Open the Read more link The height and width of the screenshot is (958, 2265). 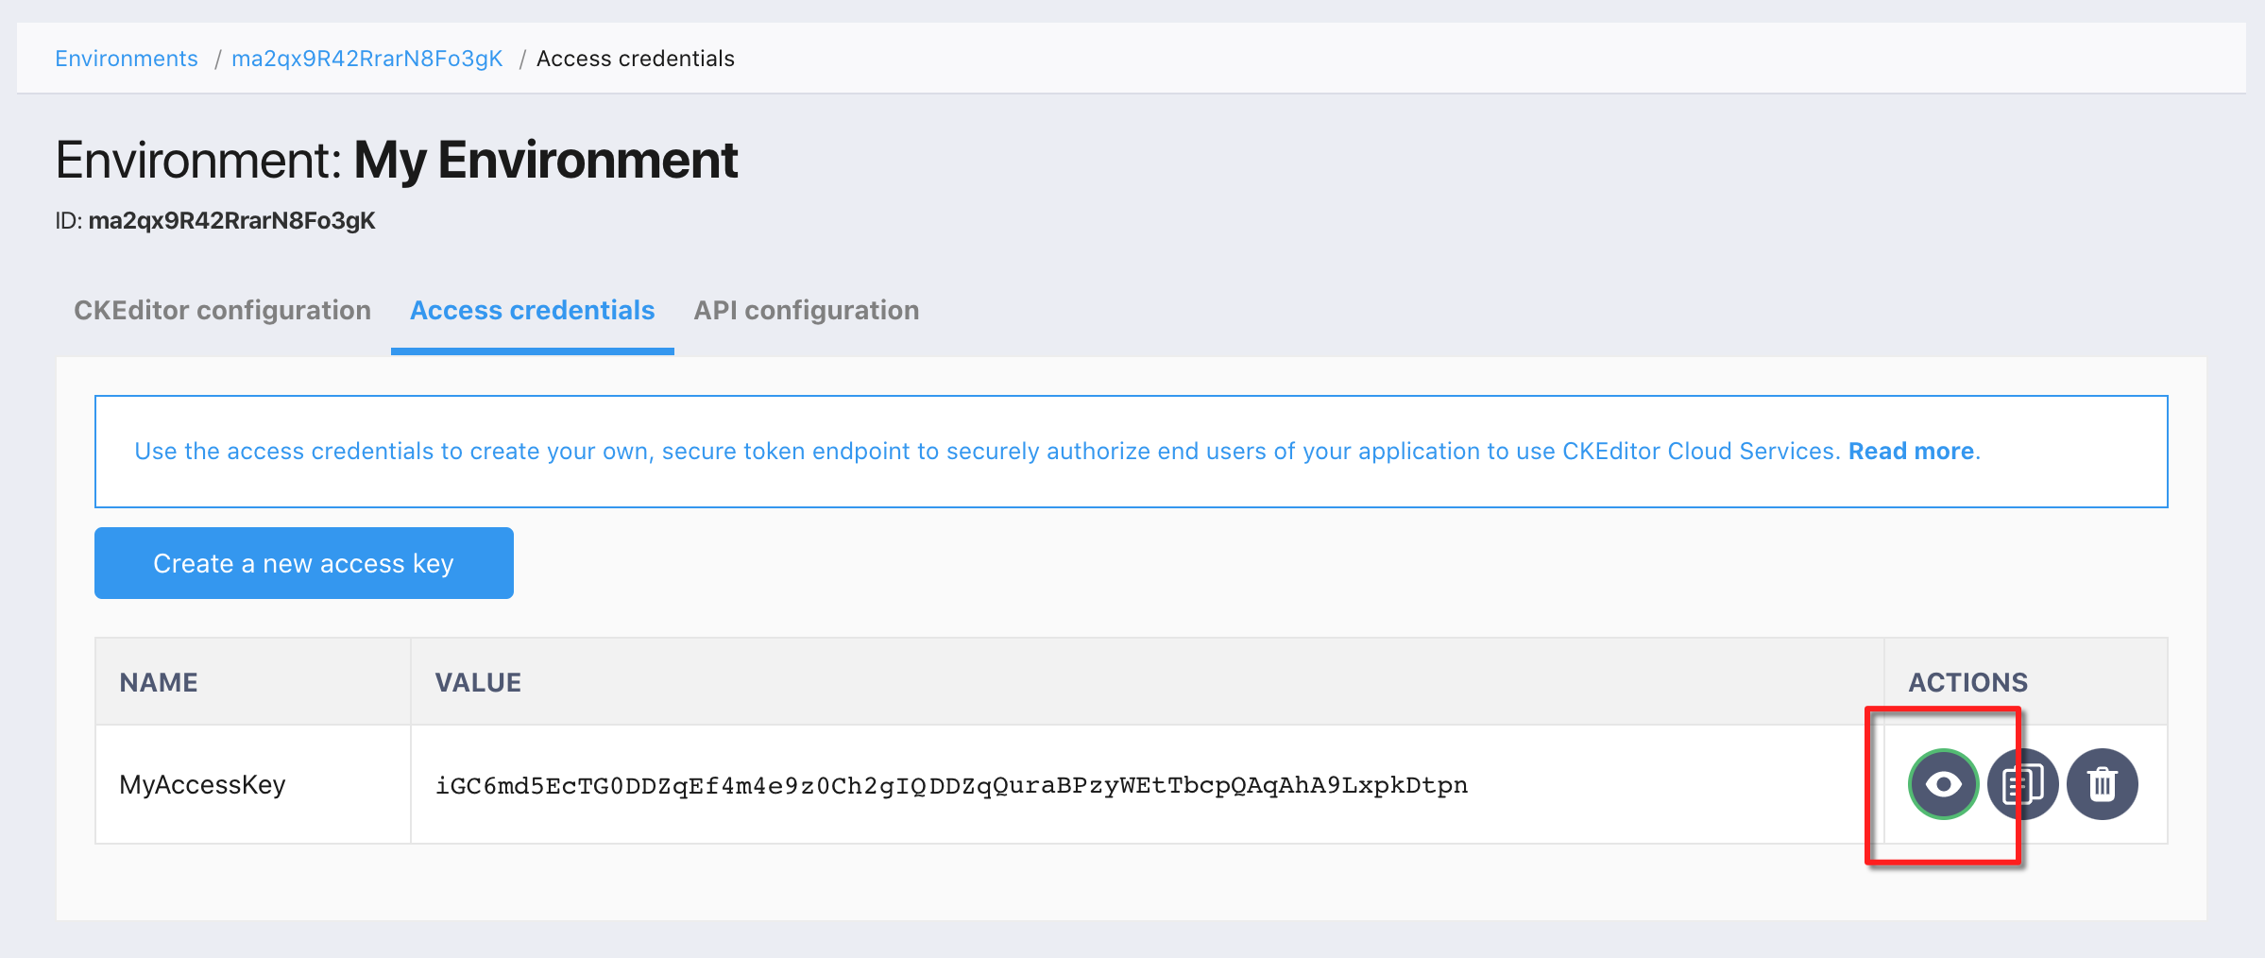tap(1909, 451)
